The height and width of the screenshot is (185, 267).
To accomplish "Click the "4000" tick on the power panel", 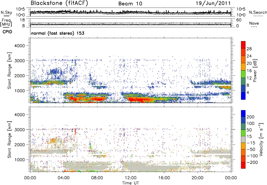I will (19, 46).
